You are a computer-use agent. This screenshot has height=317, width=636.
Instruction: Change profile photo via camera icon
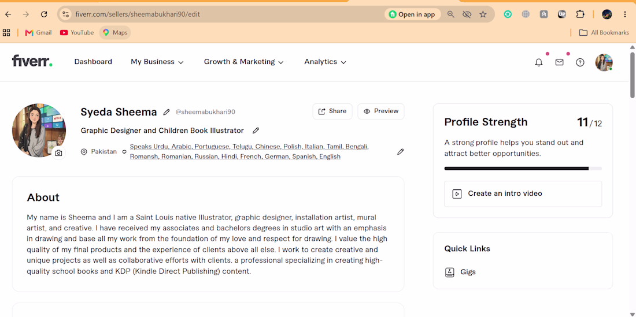(x=59, y=153)
